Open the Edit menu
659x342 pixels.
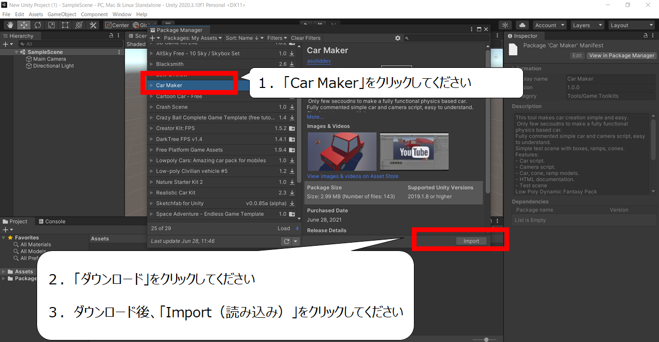tap(20, 14)
